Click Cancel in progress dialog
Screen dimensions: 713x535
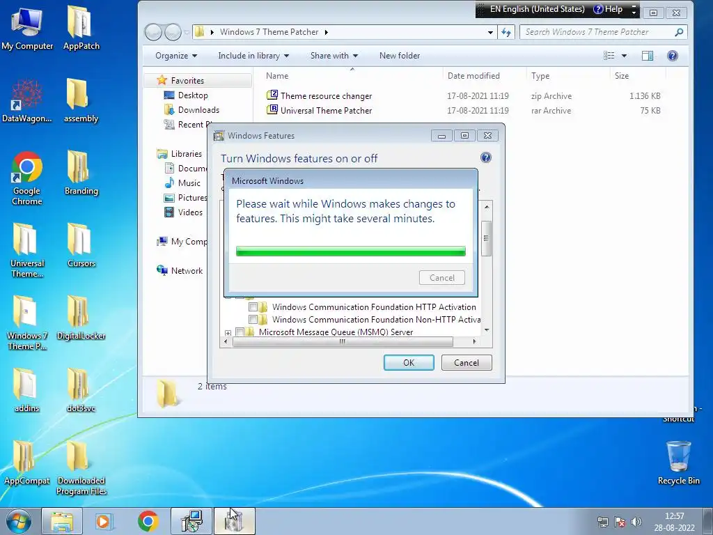click(x=442, y=277)
